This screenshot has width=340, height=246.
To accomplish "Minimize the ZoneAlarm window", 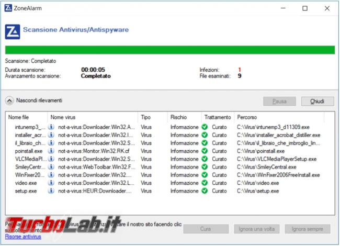I will click(283, 8).
